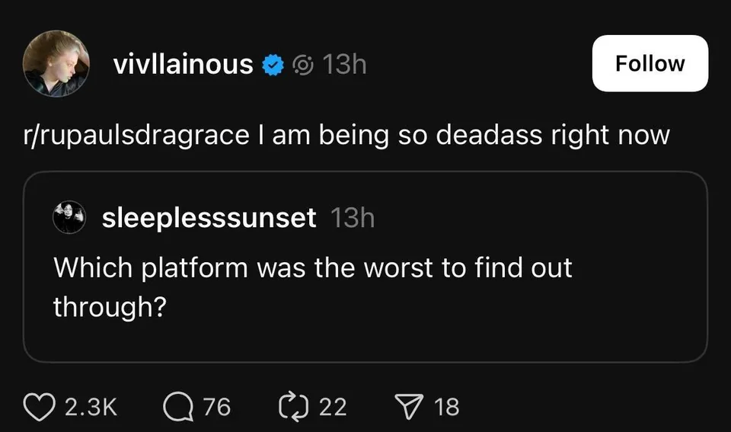Open vivllainous profile picture

point(56,64)
